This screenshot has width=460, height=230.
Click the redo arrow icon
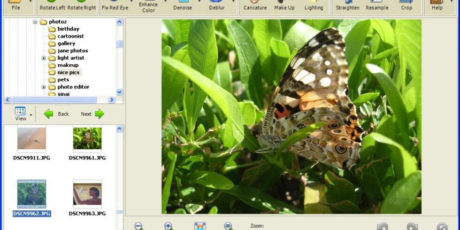[412, 226]
